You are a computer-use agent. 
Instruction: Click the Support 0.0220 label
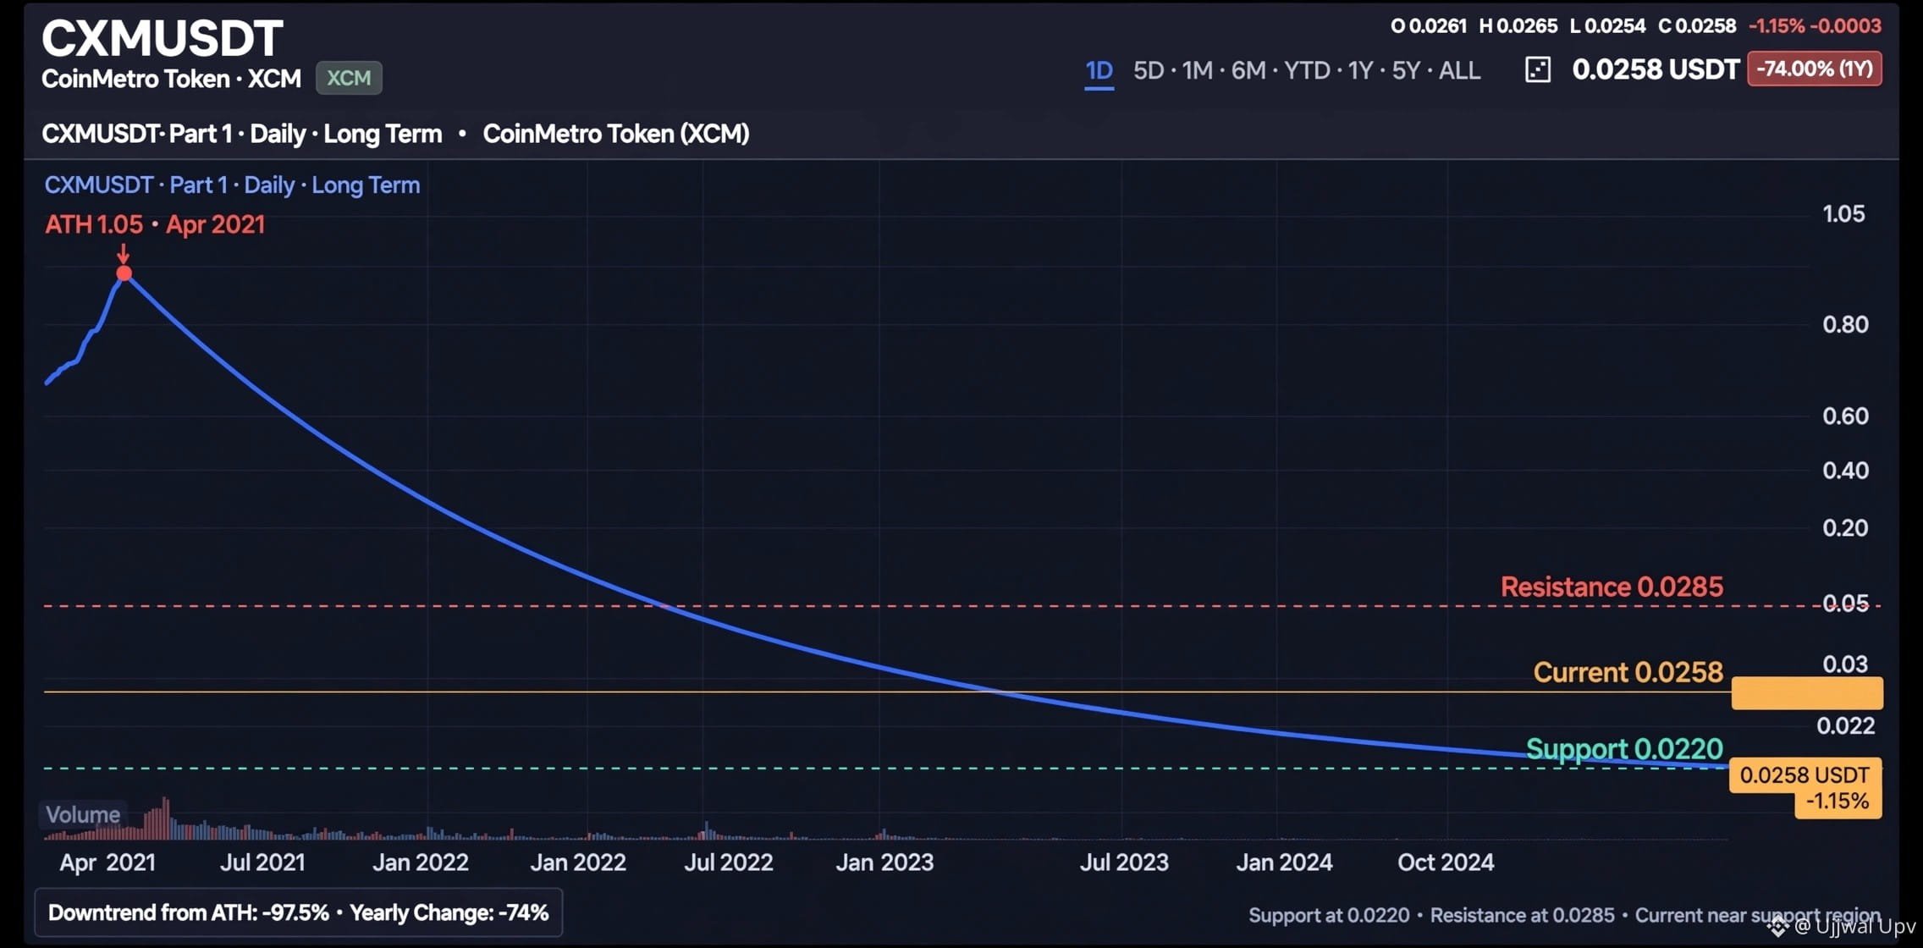(x=1624, y=749)
